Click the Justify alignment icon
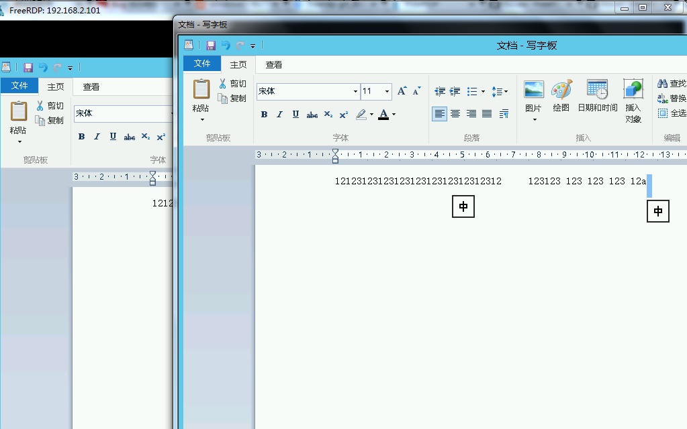Viewport: 687px width, 429px height. 487,114
